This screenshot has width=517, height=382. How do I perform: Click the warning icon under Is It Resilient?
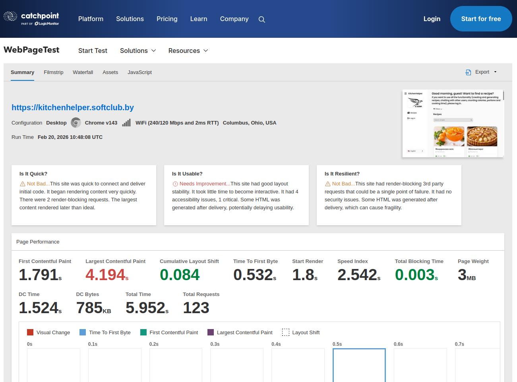pos(328,184)
